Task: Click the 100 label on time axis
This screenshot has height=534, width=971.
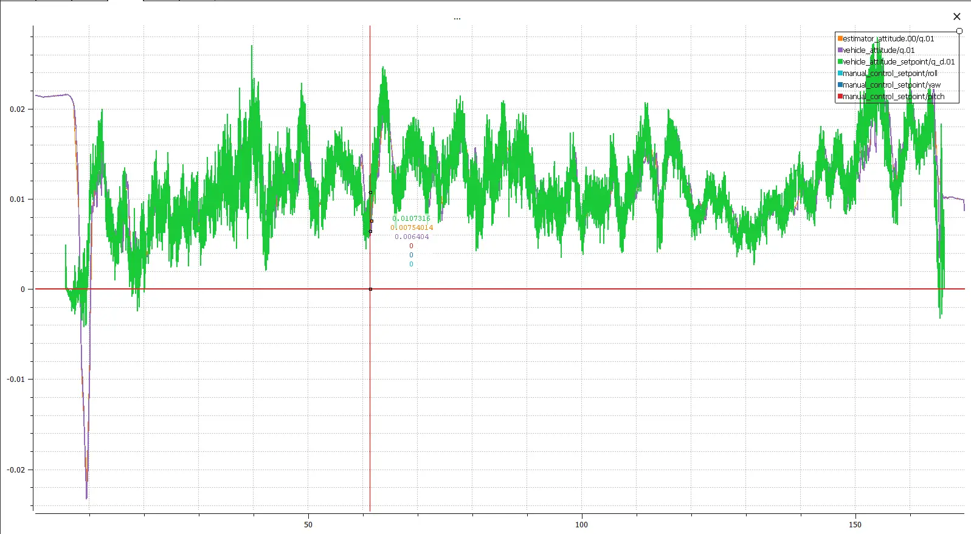Action: click(581, 524)
